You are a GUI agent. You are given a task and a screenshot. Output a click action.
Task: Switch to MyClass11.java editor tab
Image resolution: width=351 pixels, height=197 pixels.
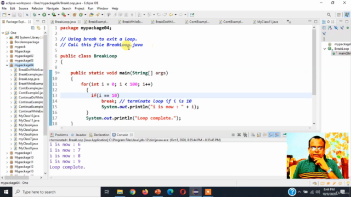(265, 22)
